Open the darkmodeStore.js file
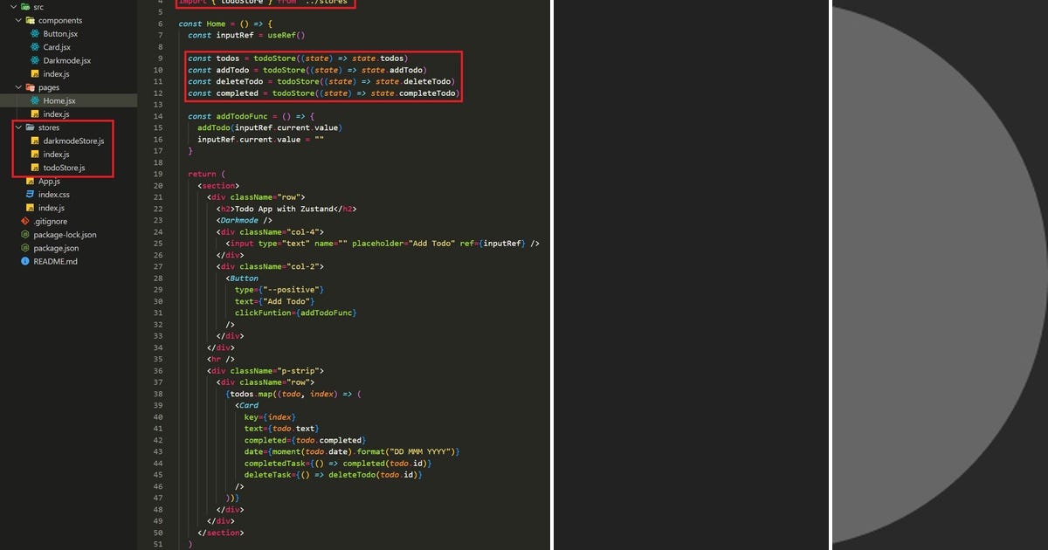This screenshot has height=550, width=1048. coord(74,141)
